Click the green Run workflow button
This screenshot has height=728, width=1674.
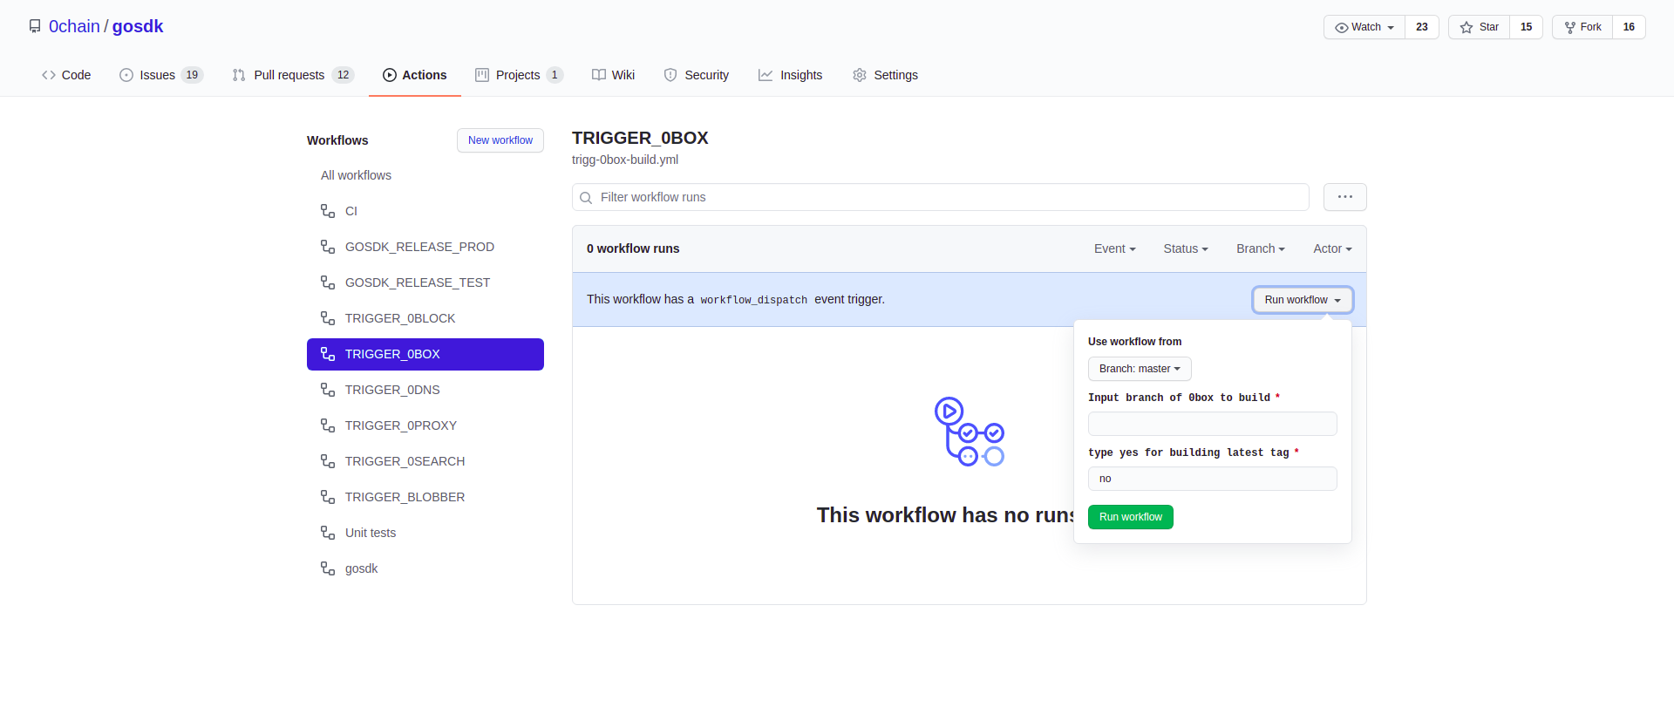click(x=1131, y=517)
